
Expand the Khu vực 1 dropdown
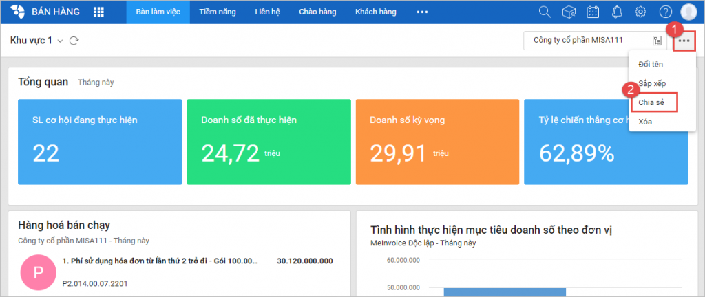61,41
